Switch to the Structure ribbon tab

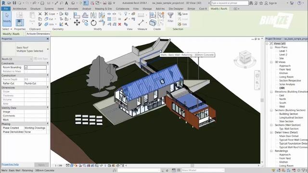[x=35, y=9]
